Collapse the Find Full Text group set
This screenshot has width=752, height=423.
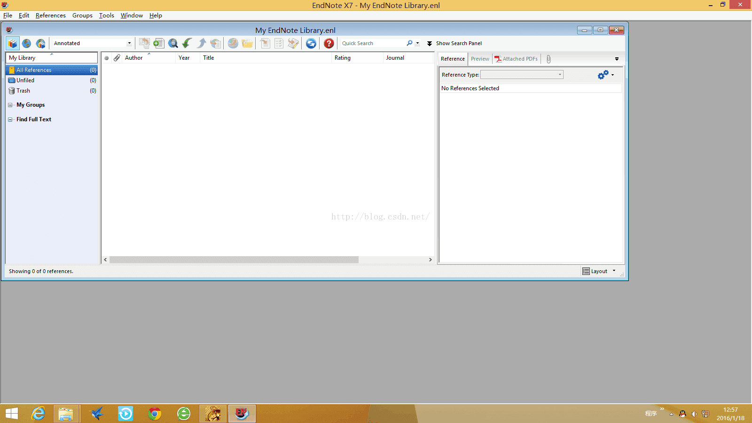pyautogui.click(x=10, y=119)
